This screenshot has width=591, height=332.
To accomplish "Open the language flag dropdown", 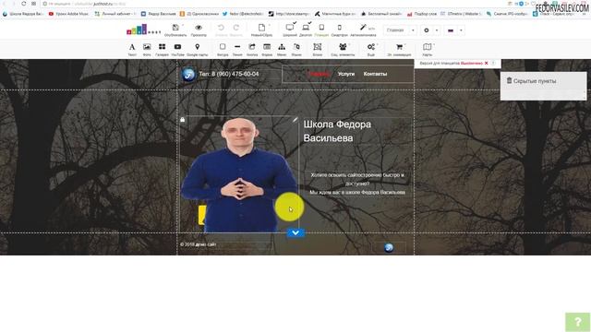I will tap(461, 30).
